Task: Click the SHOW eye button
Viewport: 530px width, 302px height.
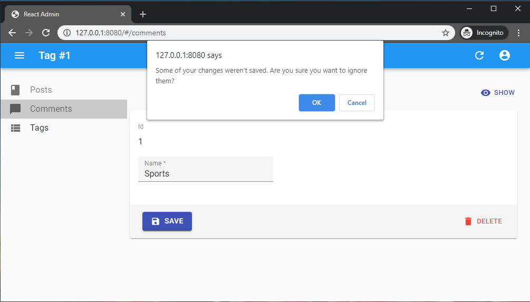Action: [498, 93]
